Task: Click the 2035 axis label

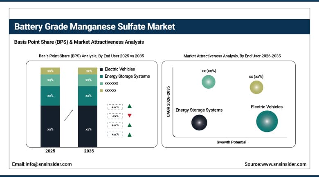Action: (x=89, y=151)
